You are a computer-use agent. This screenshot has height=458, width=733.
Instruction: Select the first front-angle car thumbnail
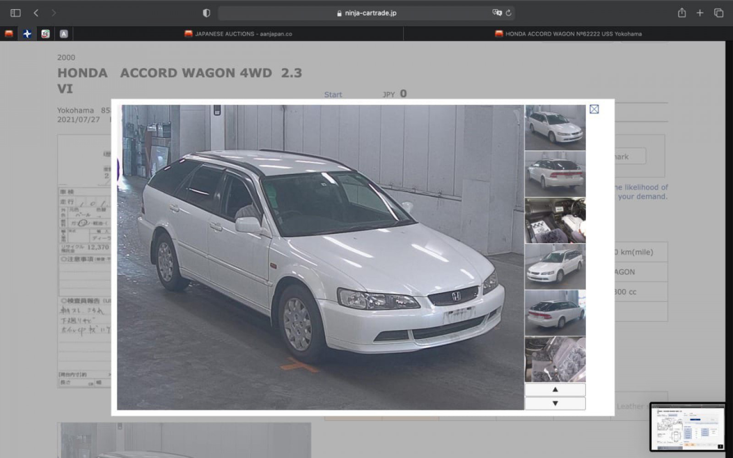pyautogui.click(x=555, y=127)
